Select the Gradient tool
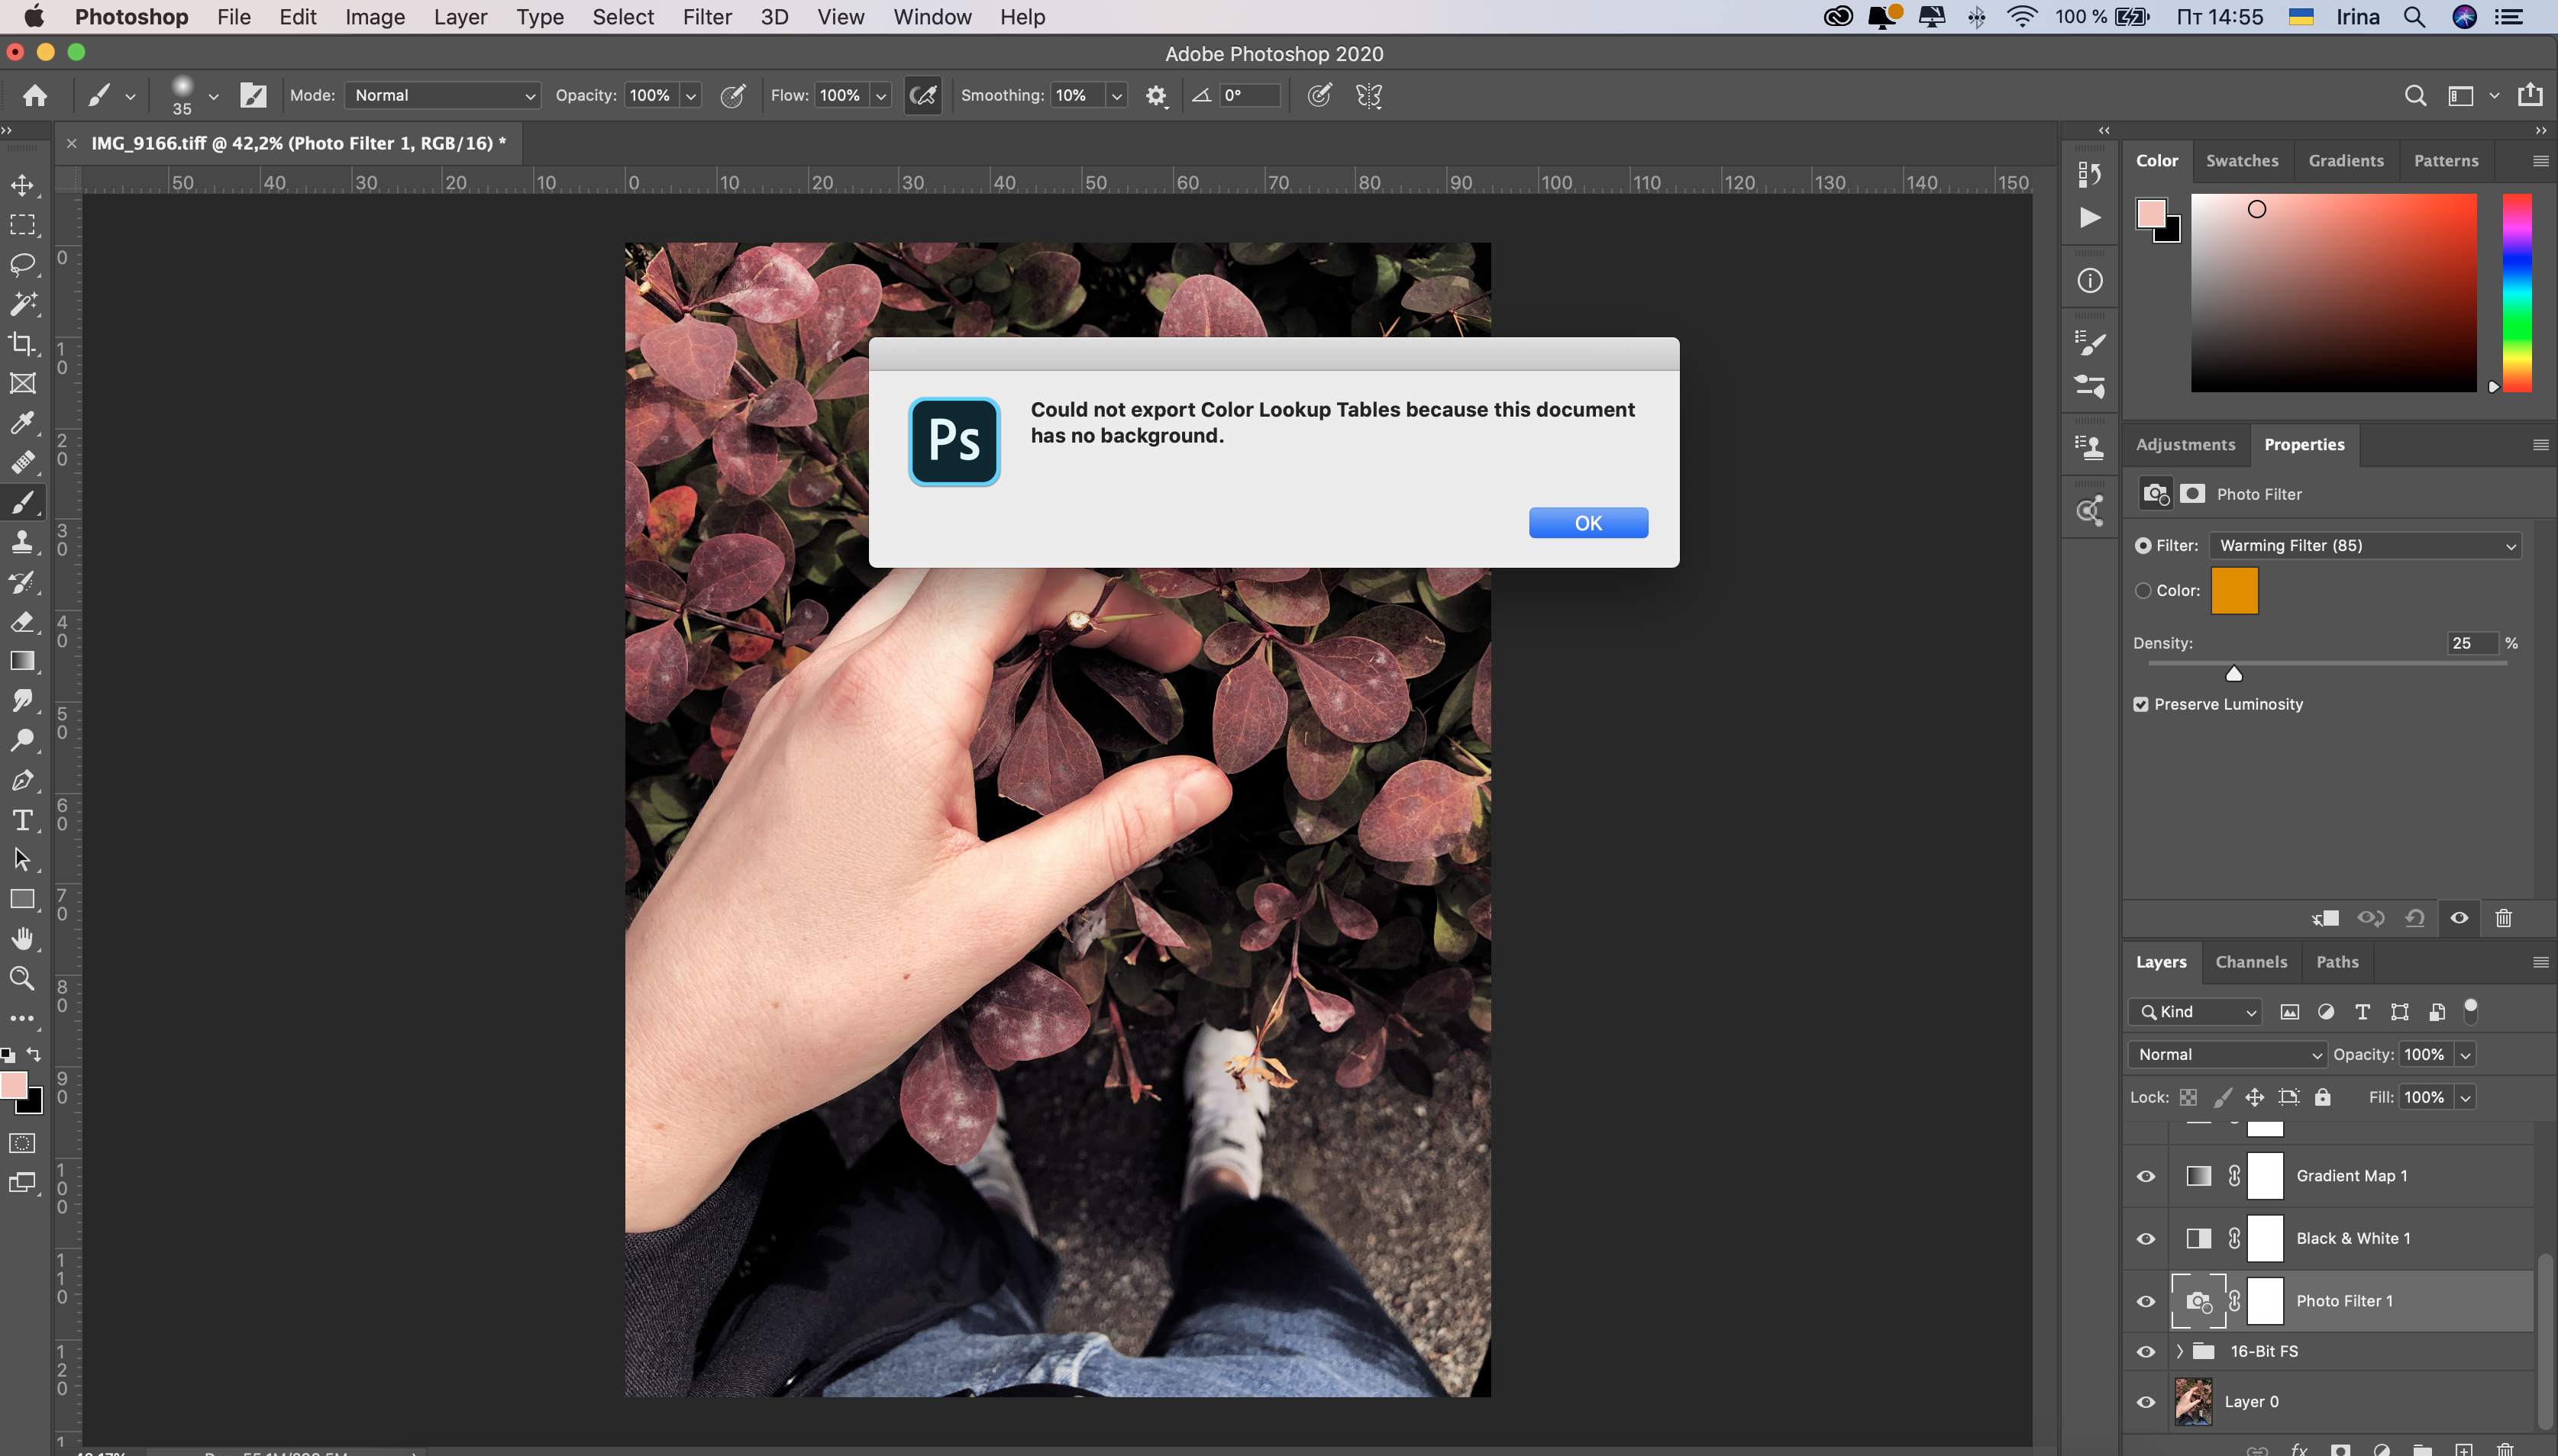Screen dimensions: 2558x1456 22,661
